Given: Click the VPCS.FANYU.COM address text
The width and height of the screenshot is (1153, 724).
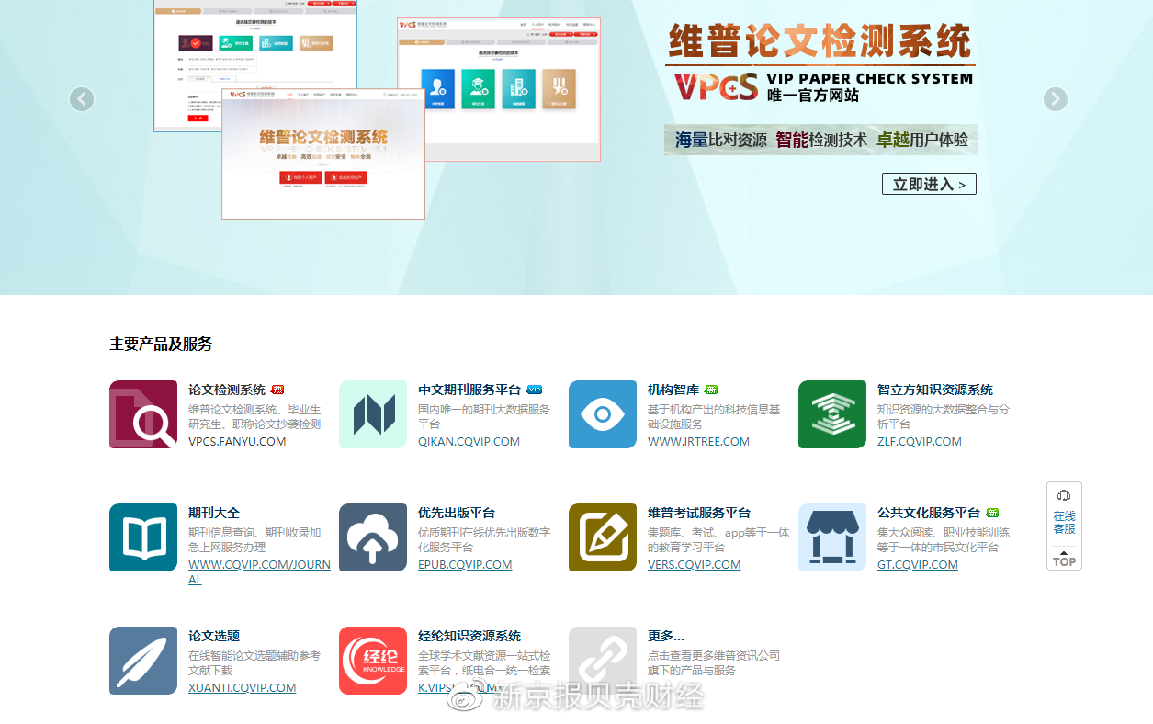Looking at the screenshot, I should click(237, 442).
